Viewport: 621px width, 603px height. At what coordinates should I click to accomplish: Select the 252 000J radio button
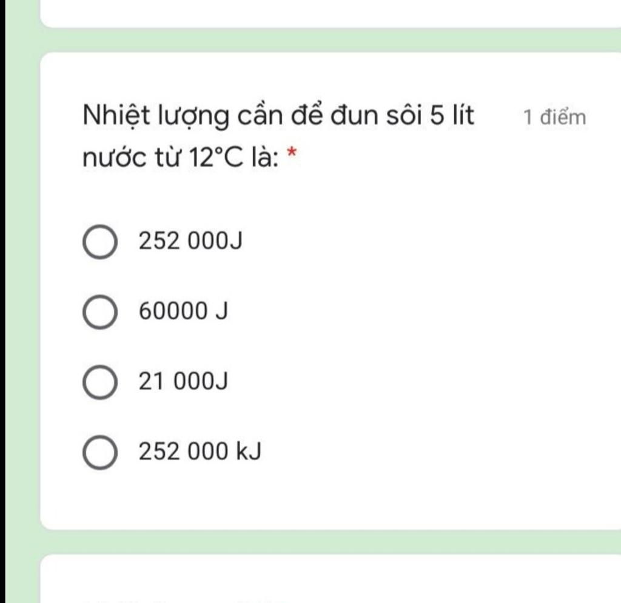click(100, 242)
